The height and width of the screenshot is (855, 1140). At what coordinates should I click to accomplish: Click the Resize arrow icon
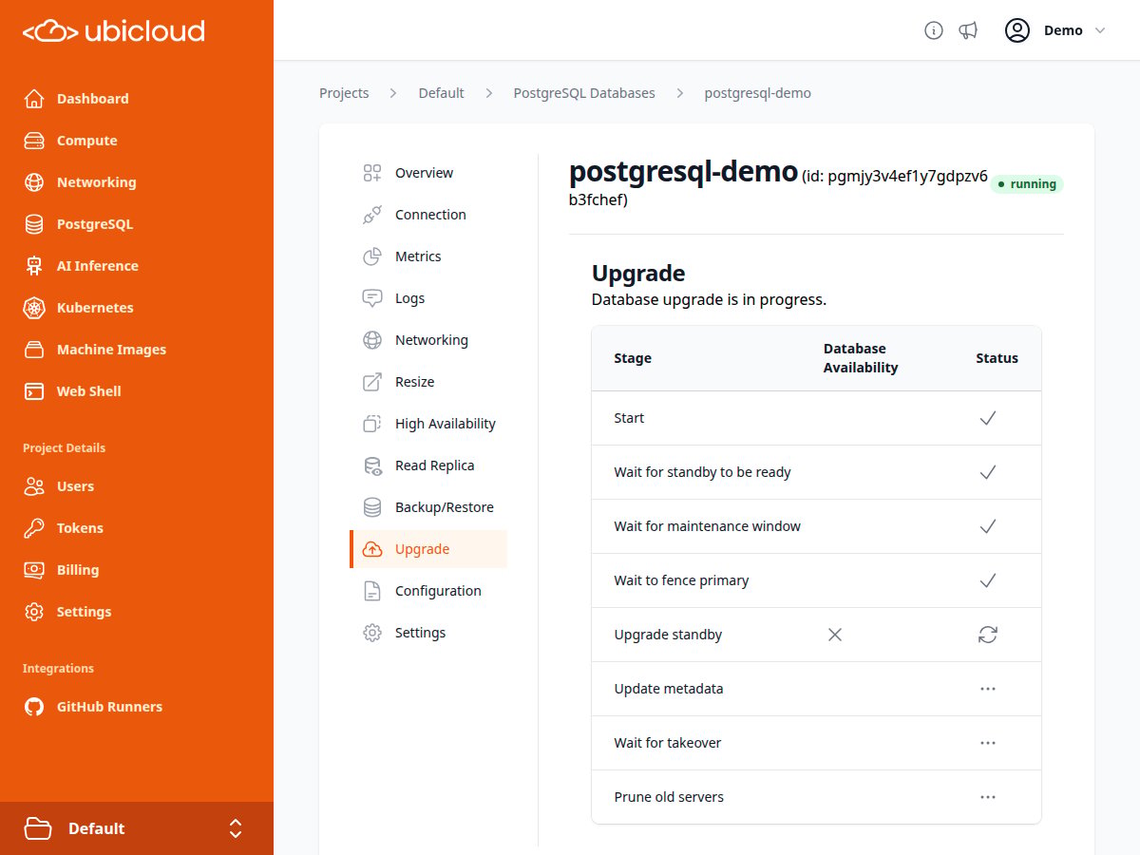pyautogui.click(x=372, y=382)
